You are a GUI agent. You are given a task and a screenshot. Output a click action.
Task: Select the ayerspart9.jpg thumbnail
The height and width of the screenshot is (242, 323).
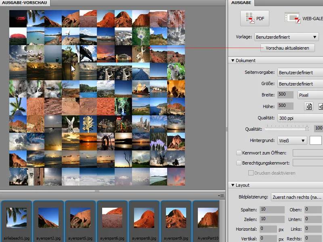coord(176,218)
